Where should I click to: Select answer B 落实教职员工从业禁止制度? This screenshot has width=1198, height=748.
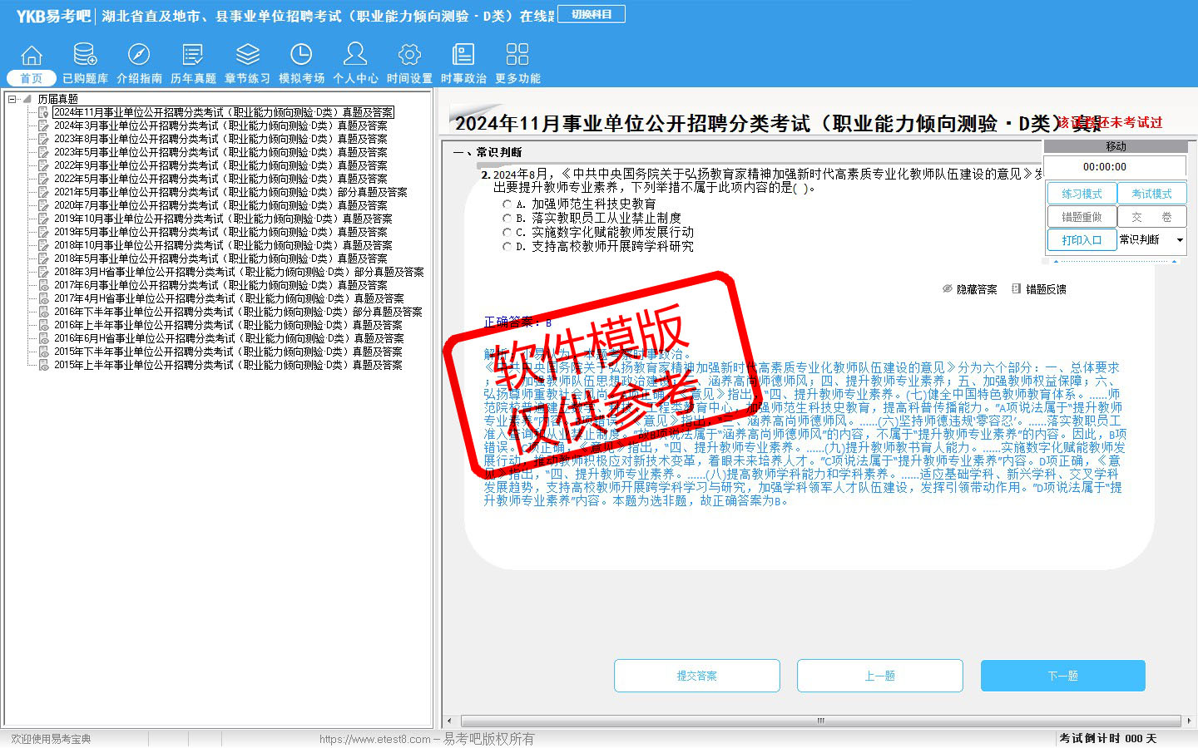point(507,218)
